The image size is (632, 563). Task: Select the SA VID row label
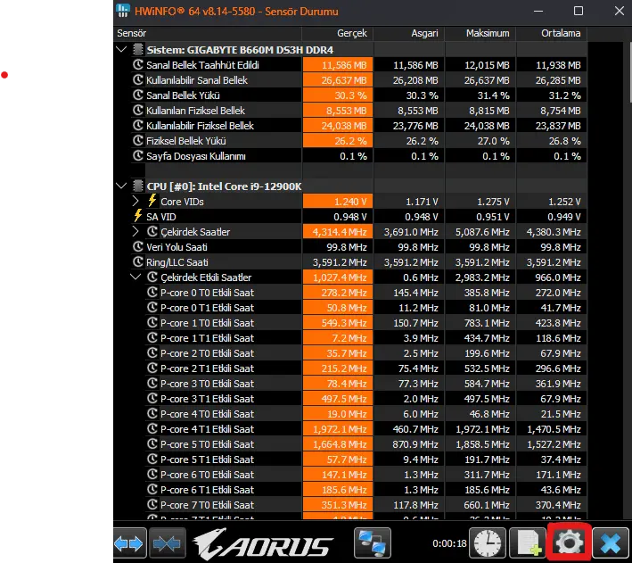coord(161,217)
